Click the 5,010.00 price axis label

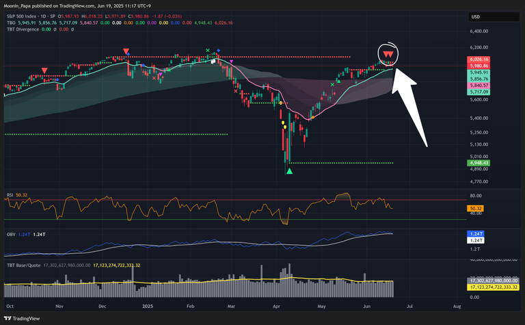click(479, 157)
